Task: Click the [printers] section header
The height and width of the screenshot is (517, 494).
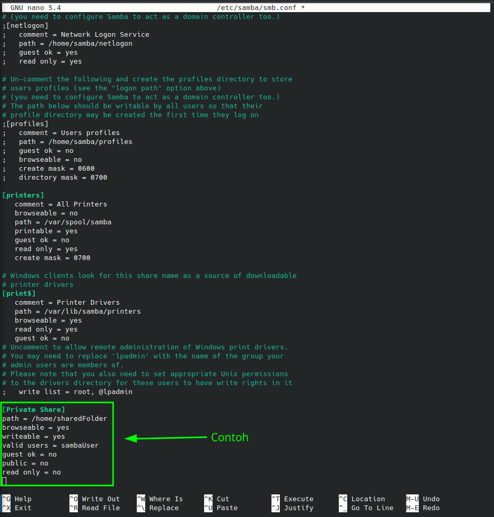Action: coord(23,195)
